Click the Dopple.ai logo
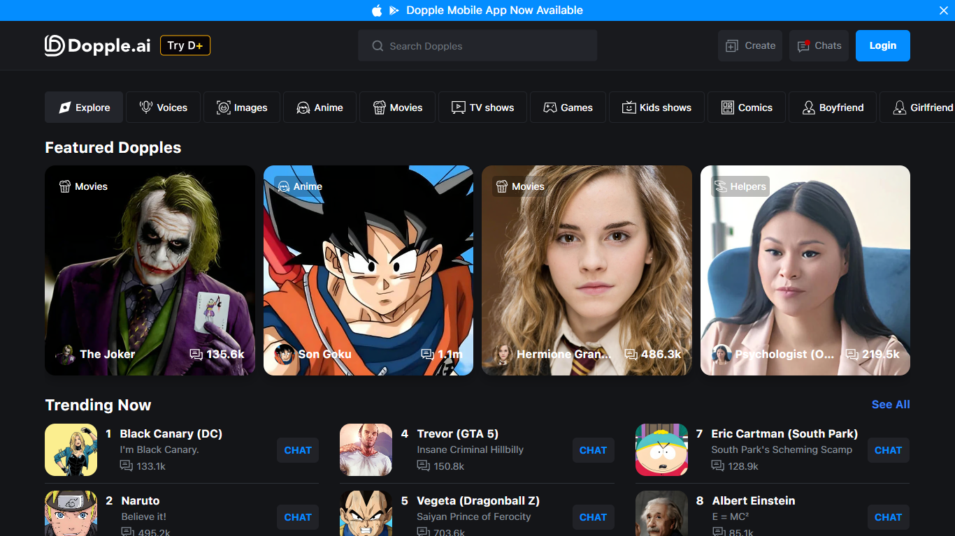Image resolution: width=955 pixels, height=536 pixels. click(97, 45)
